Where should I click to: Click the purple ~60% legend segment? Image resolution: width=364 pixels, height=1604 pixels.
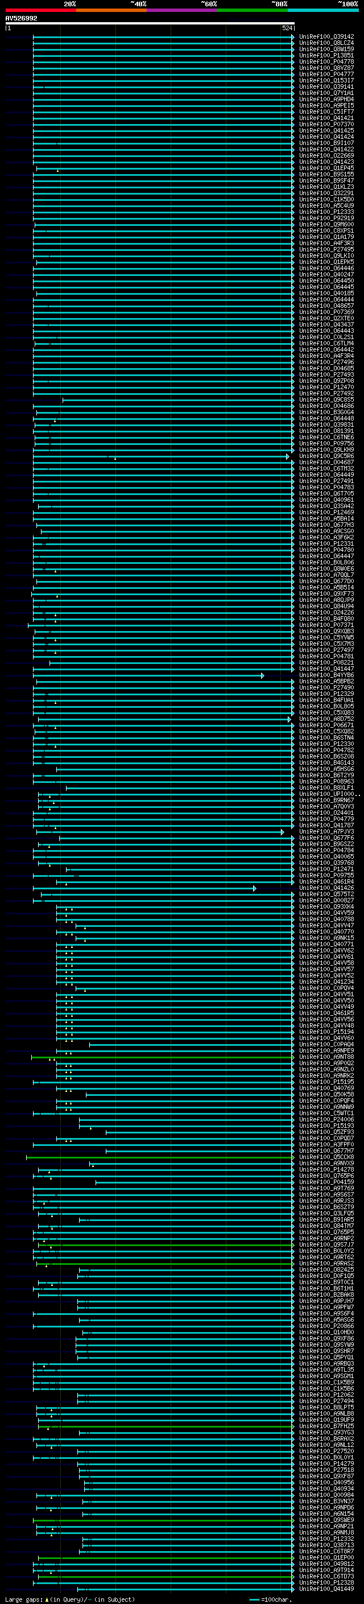pyautogui.click(x=183, y=10)
